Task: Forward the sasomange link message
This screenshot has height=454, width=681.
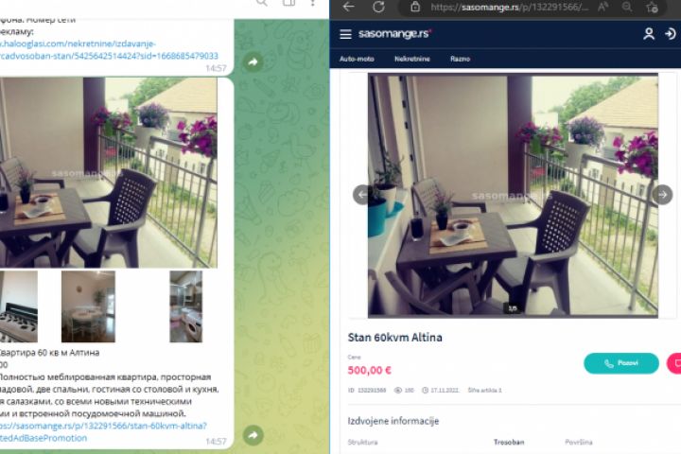Action: point(253,435)
